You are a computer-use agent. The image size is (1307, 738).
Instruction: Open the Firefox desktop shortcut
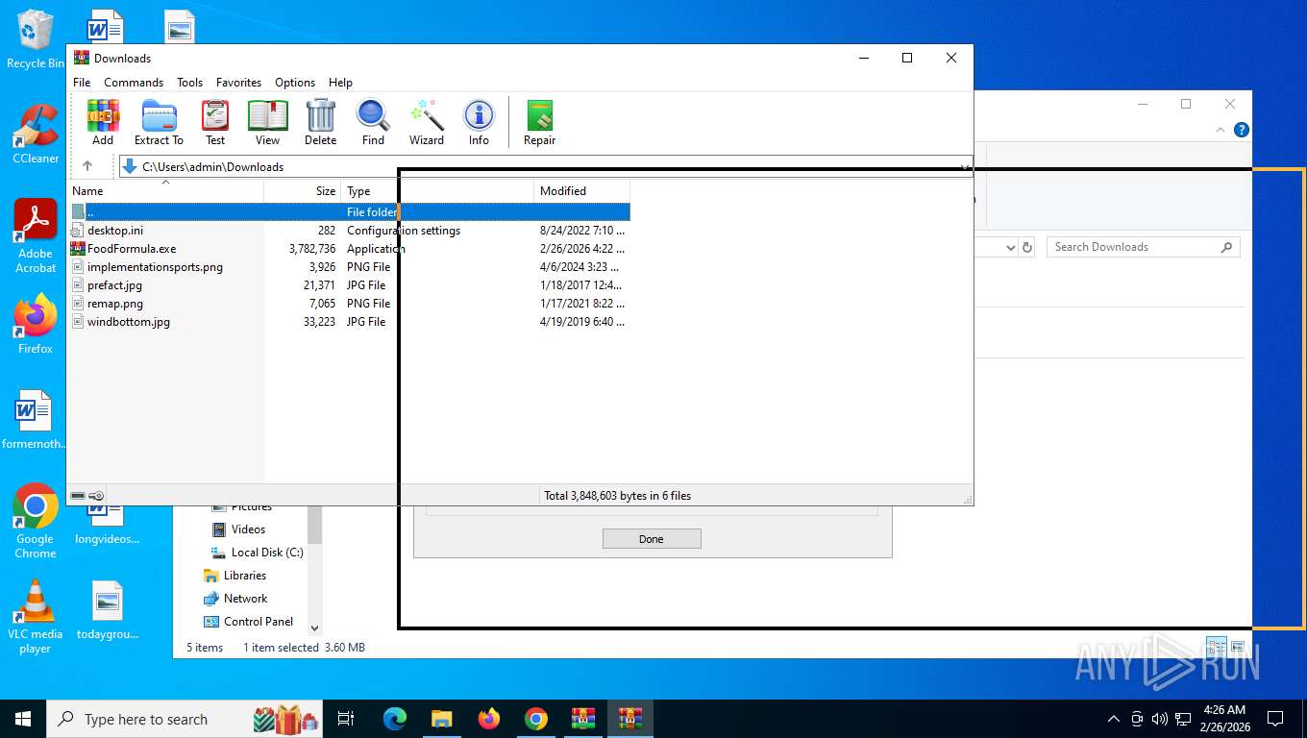[36, 325]
